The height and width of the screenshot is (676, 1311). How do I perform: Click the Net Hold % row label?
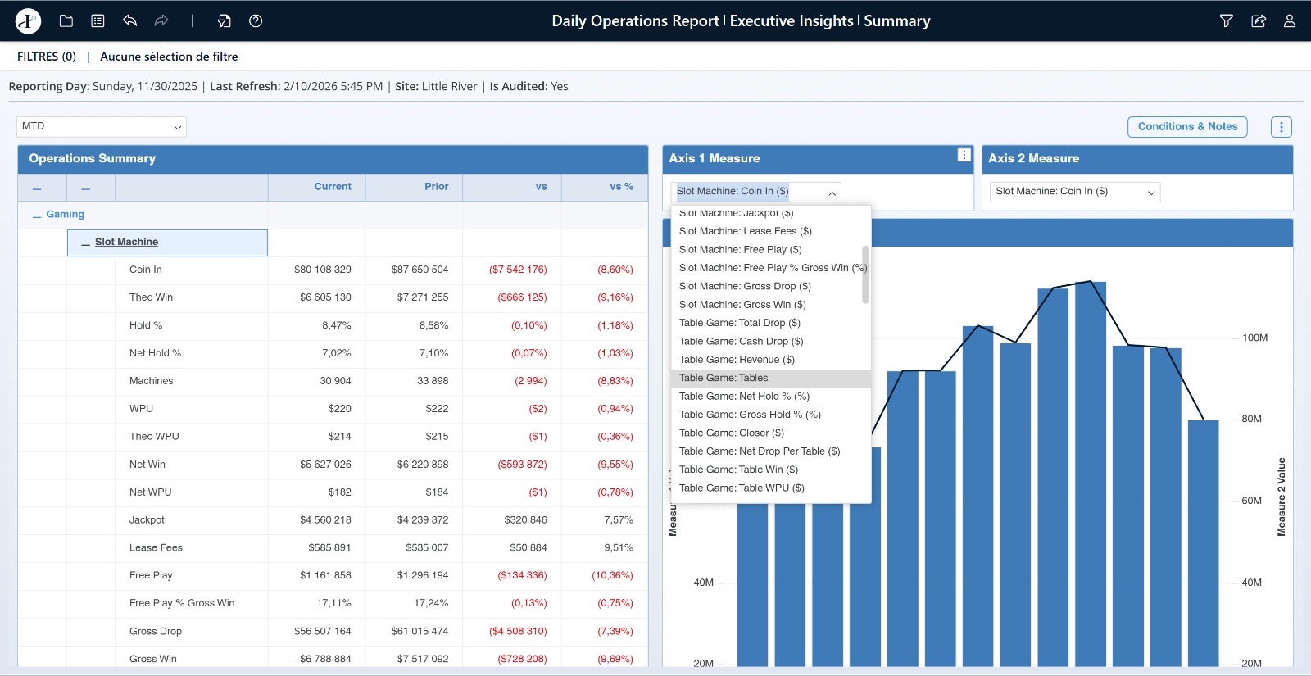point(155,353)
